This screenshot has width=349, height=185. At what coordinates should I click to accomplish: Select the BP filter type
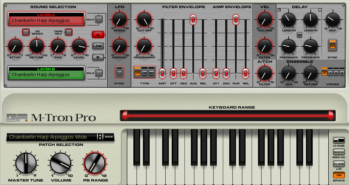coord(151,73)
